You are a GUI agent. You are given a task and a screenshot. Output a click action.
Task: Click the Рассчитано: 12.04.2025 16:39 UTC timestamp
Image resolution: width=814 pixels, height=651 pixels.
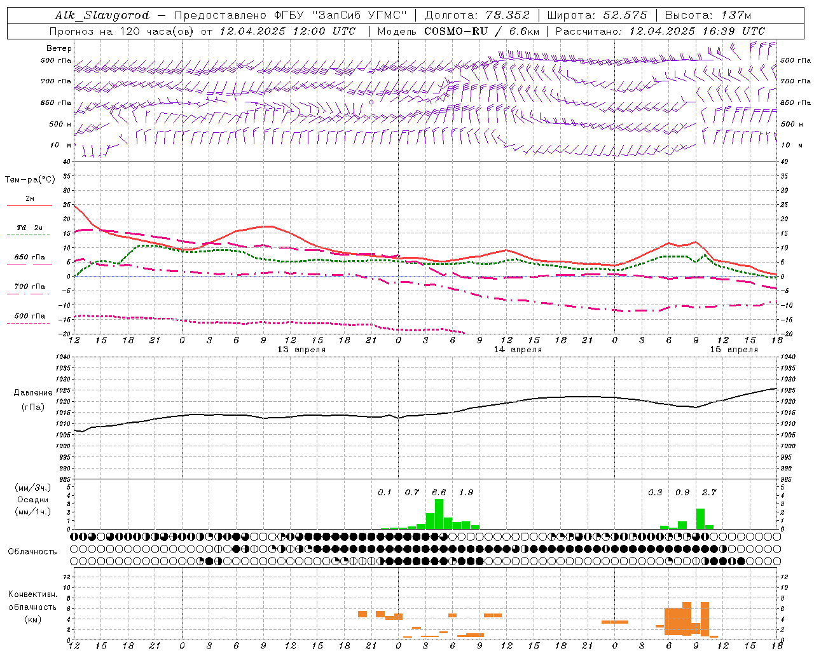(x=660, y=31)
